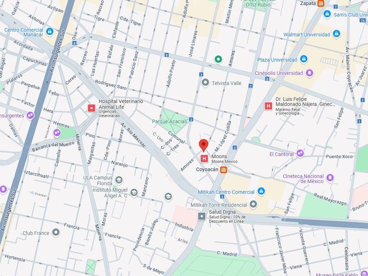Click the Telvista Valle label
The image size is (368, 276).
(x=226, y=83)
